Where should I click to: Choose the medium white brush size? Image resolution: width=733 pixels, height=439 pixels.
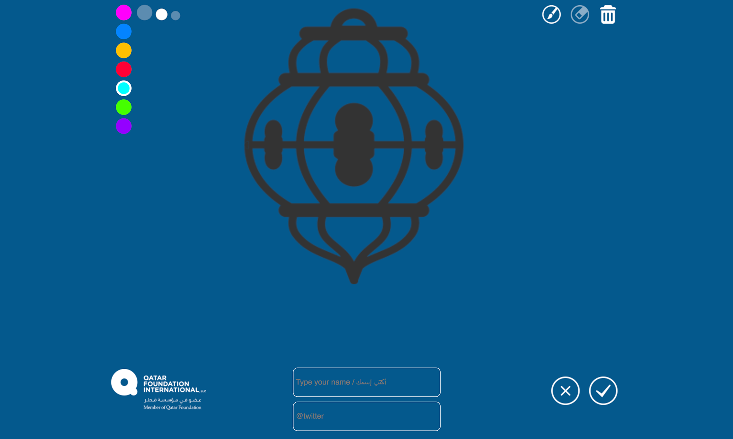(x=161, y=15)
